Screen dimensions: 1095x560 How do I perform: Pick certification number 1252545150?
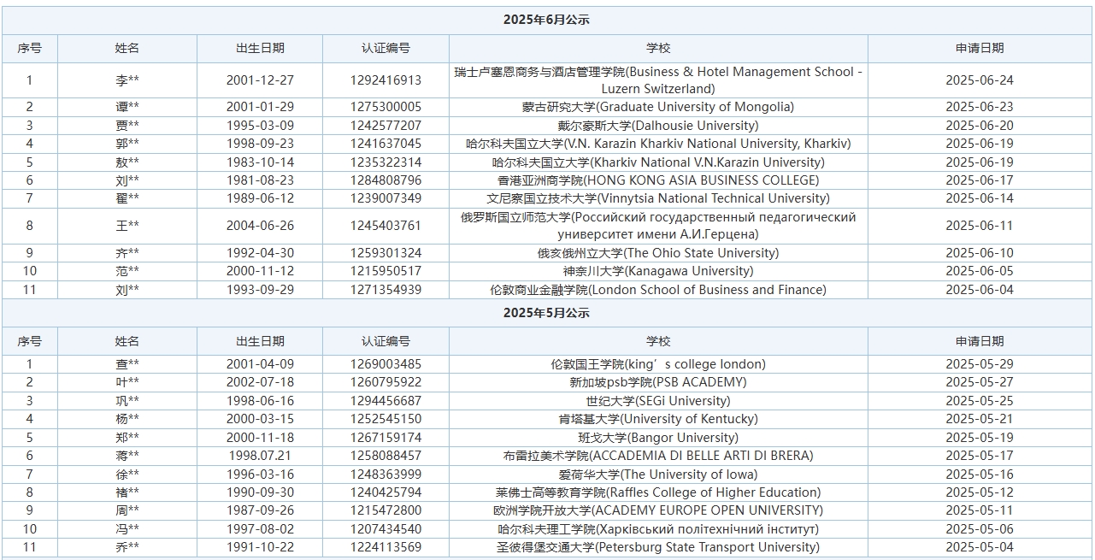coord(386,419)
